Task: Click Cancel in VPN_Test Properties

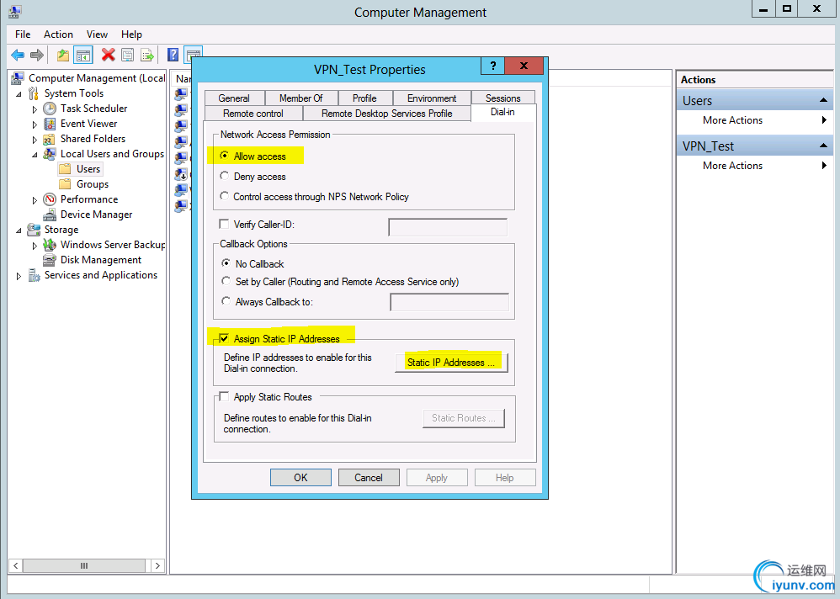Action: pyautogui.click(x=369, y=478)
